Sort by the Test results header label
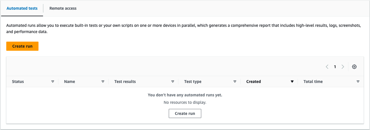The width and height of the screenshot is (370, 130). 125,82
